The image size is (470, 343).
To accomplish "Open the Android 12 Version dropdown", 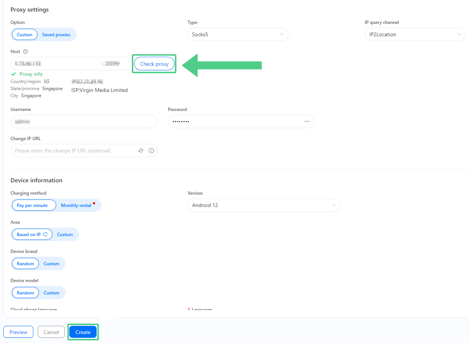I will tap(264, 205).
